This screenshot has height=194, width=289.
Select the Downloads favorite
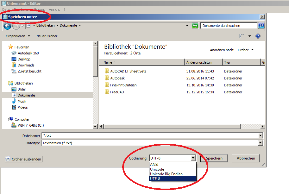point(26,65)
